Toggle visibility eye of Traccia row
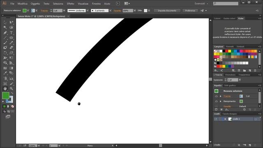263x148 pixels. pos(216,96)
